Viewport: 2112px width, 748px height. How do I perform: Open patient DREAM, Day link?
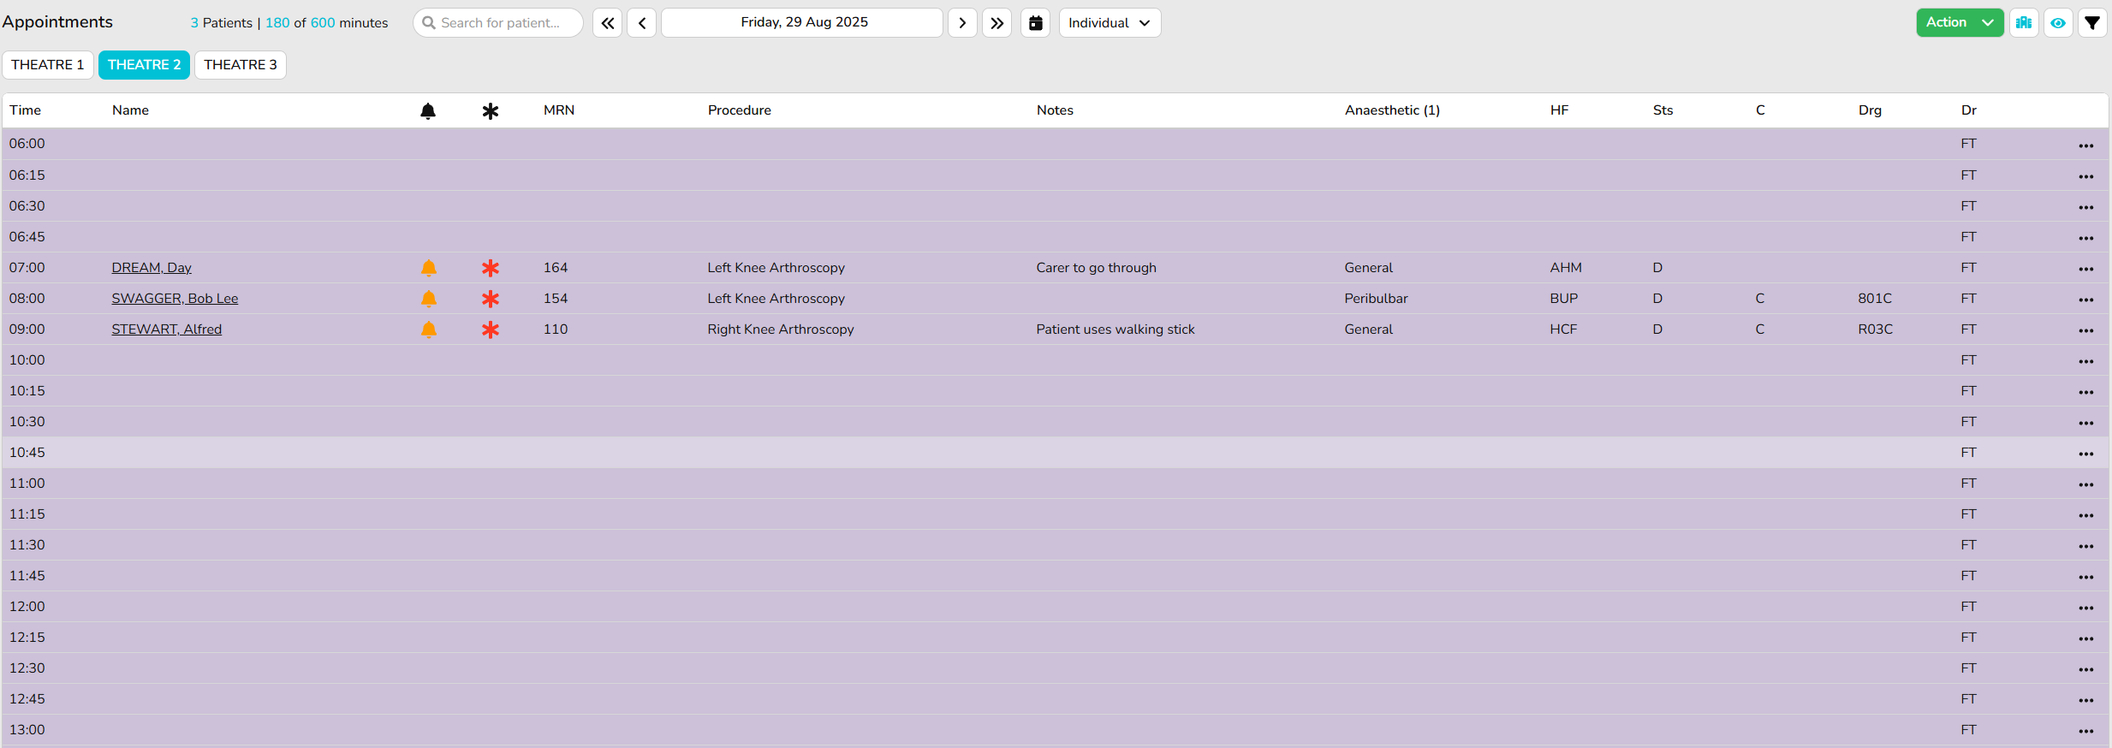pos(152,268)
